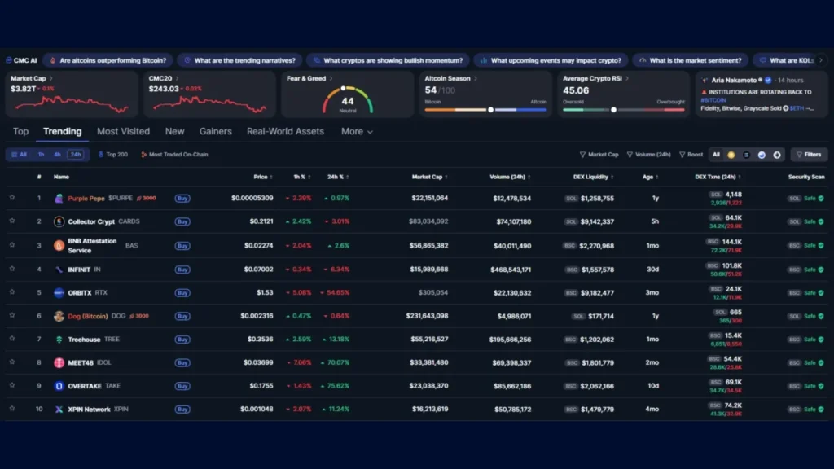The image size is (834, 469).
Task: Click Treehouse coin logo
Action: [x=59, y=340]
